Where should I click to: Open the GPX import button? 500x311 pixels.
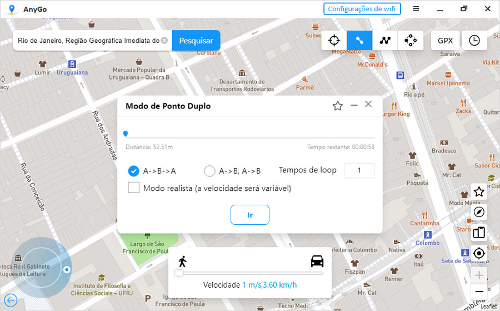[x=445, y=41]
